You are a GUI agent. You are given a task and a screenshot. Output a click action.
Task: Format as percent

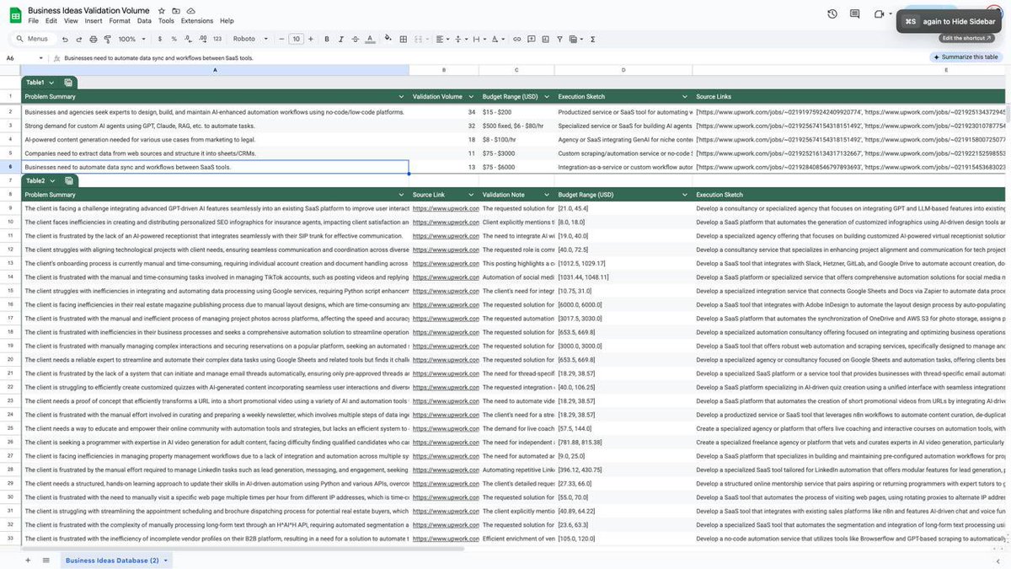pos(174,39)
